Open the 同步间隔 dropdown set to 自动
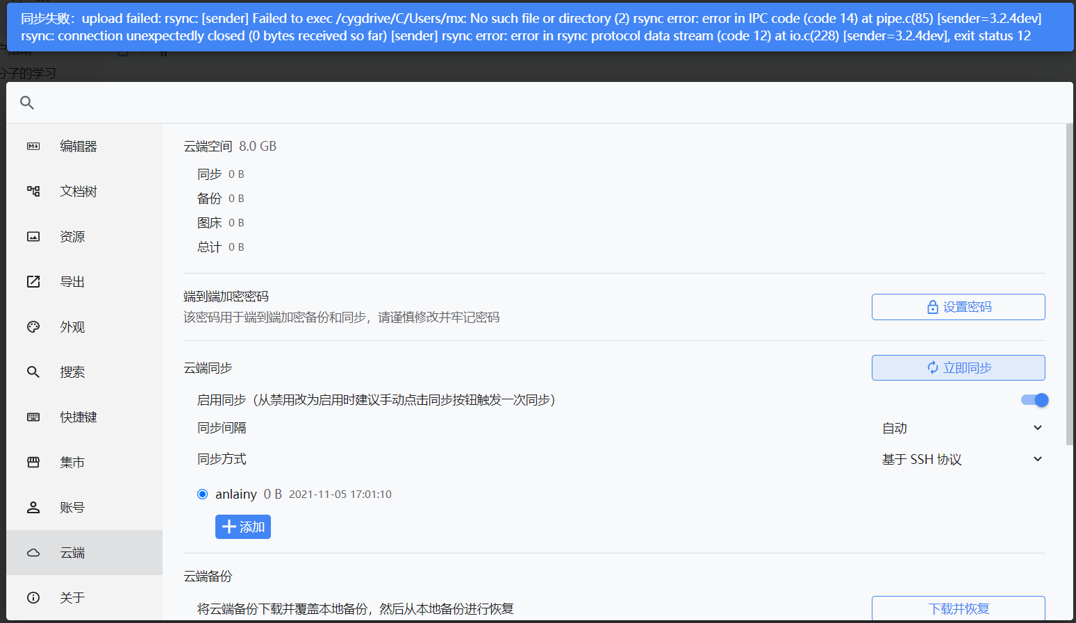Image resolution: width=1076 pixels, height=623 pixels. click(x=961, y=429)
